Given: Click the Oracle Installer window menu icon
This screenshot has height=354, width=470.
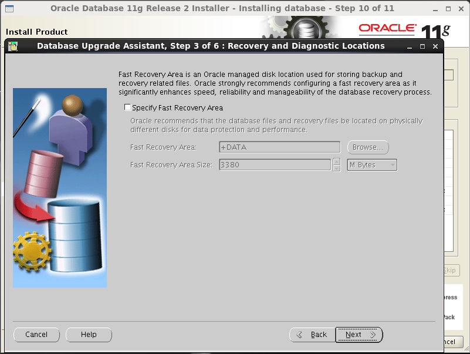Looking at the screenshot, I should point(9,9).
